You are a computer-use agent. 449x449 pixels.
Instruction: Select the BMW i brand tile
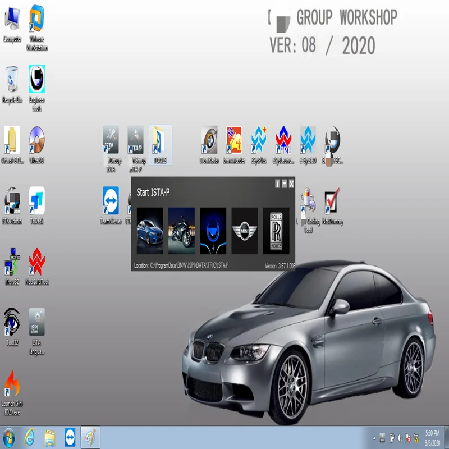[213, 231]
